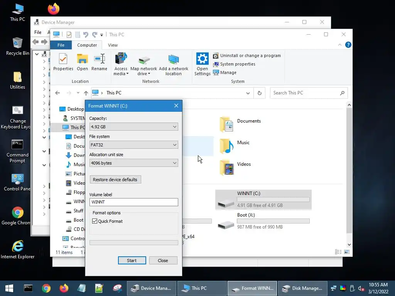Click Start to begin formatting
The height and width of the screenshot is (296, 395).
click(x=132, y=261)
